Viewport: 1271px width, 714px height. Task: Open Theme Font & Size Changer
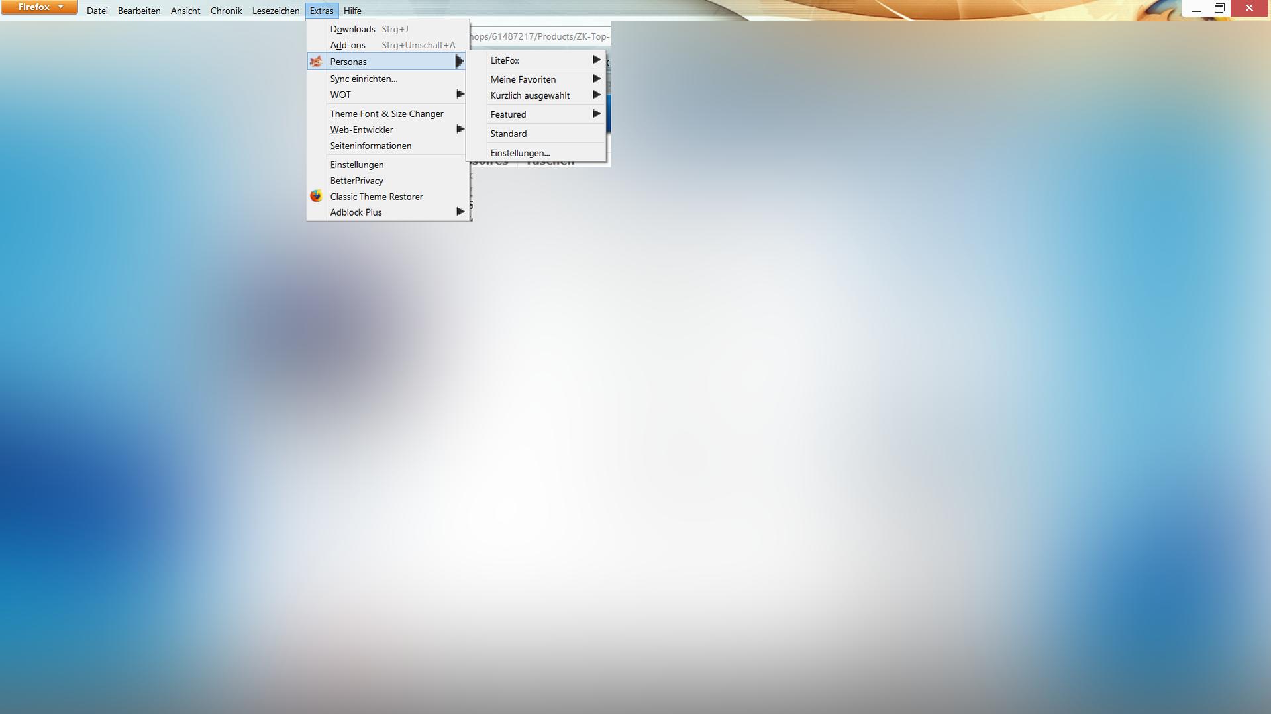click(x=388, y=114)
